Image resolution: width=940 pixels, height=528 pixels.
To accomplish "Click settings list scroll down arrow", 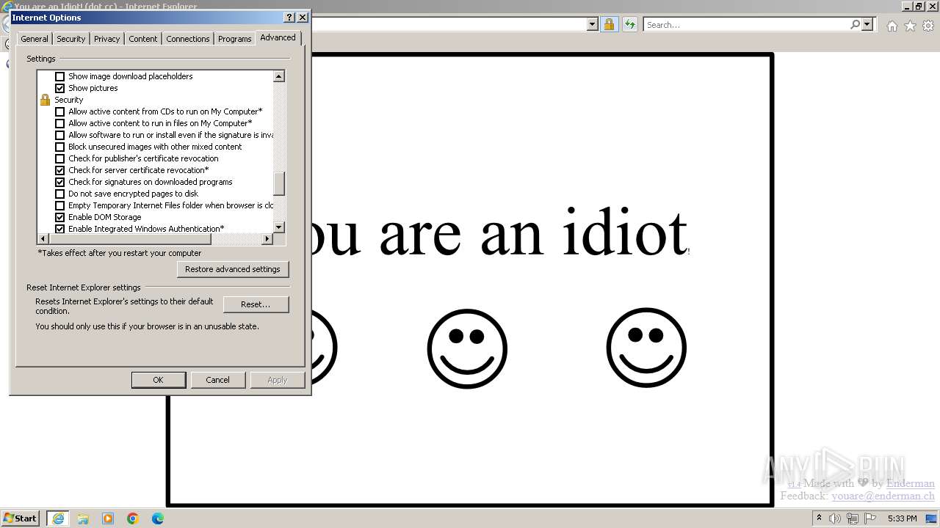I will (x=279, y=227).
